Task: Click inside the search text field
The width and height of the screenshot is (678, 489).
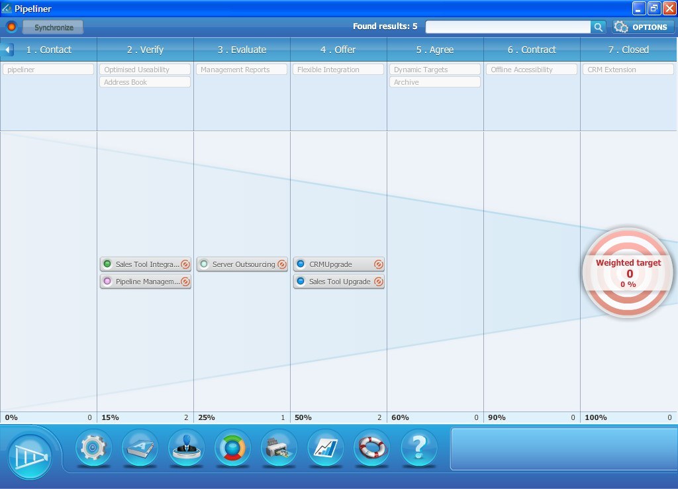Action: point(510,27)
